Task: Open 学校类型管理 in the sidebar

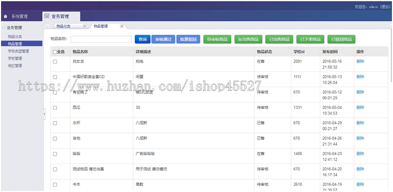Action: tap(18, 52)
